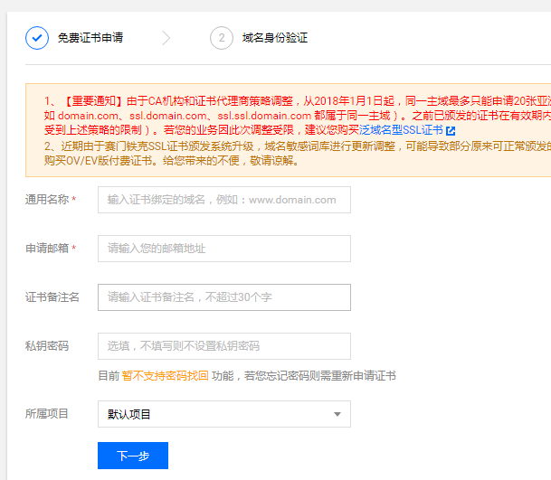Click the 所属项目 field label
The width and height of the screenshot is (551, 480).
click(x=46, y=414)
